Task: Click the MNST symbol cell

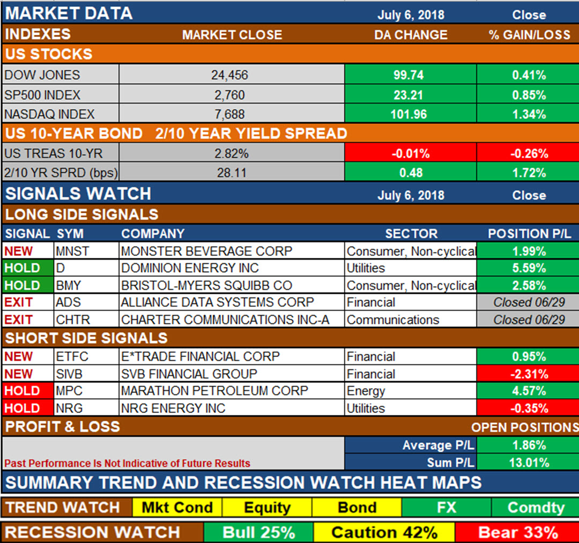Action: tap(86, 251)
